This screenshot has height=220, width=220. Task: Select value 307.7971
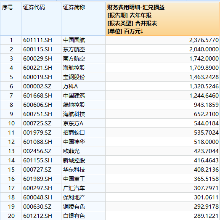click(206, 188)
